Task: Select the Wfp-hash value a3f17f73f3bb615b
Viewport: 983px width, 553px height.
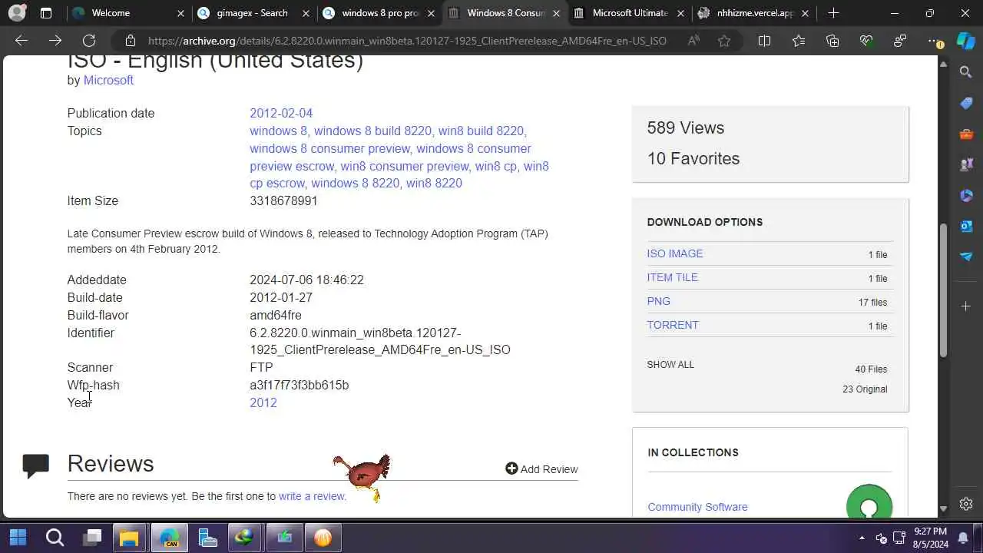Action: click(x=299, y=385)
